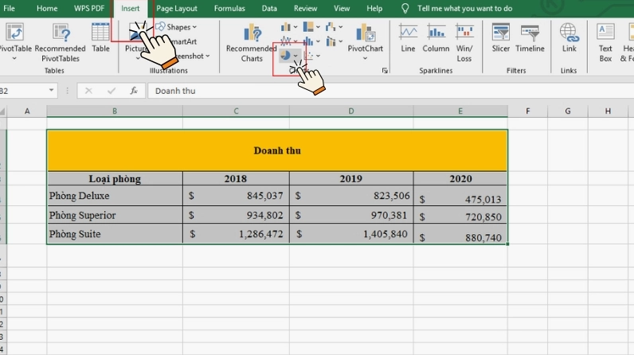
Task: Insert a Table from the ribbon
Action: [x=100, y=38]
